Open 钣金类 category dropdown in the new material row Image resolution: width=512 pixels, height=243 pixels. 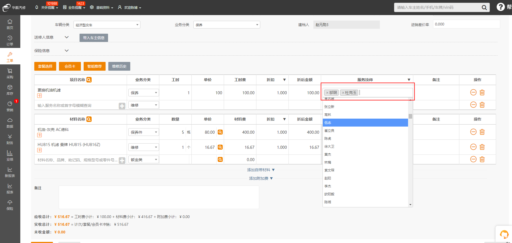pyautogui.click(x=144, y=159)
